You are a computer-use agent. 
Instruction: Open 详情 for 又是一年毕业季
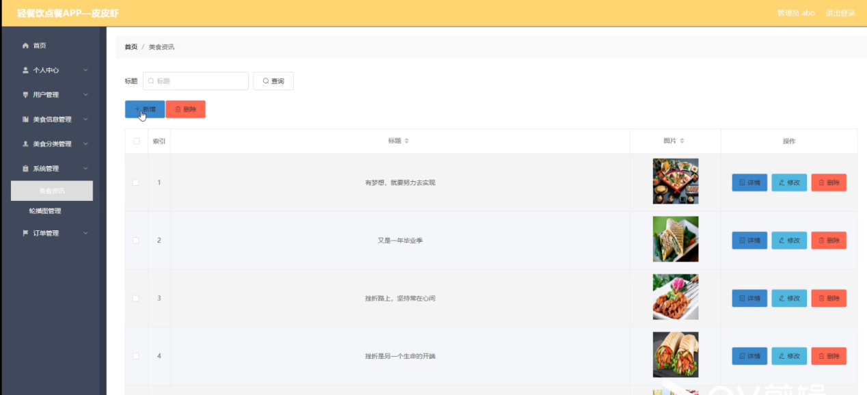(x=749, y=241)
